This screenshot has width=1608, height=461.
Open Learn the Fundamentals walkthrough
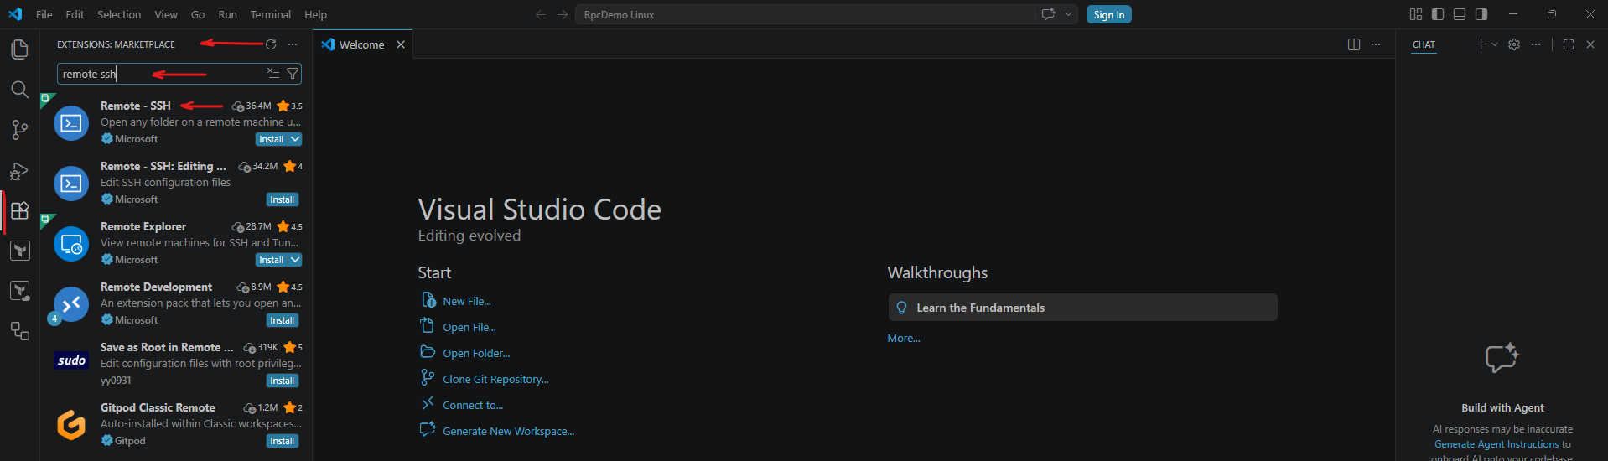click(1082, 308)
